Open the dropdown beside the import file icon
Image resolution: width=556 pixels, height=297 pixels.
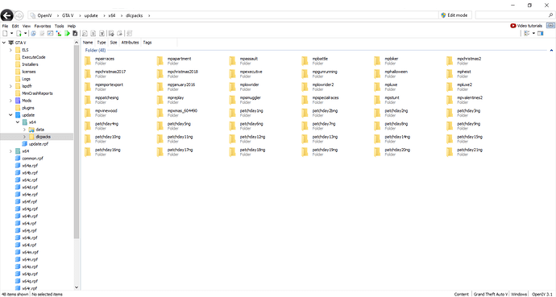pyautogui.click(x=26, y=33)
